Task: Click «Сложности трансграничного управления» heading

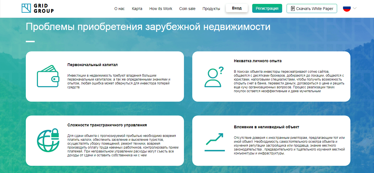Action: 107,125
